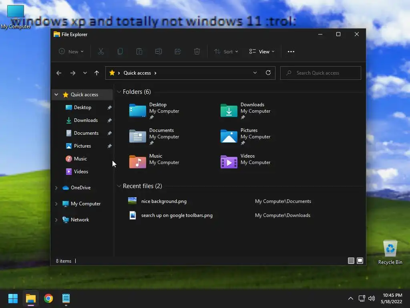Expand the Network tree node
The height and width of the screenshot is (308, 410).
pos(56,220)
